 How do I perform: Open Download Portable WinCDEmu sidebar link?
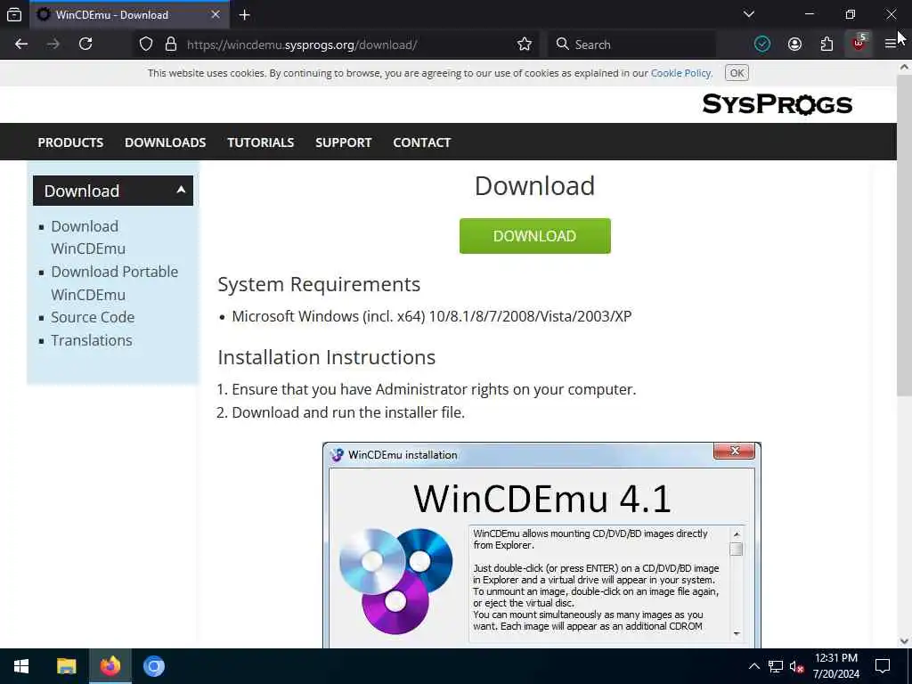114,283
